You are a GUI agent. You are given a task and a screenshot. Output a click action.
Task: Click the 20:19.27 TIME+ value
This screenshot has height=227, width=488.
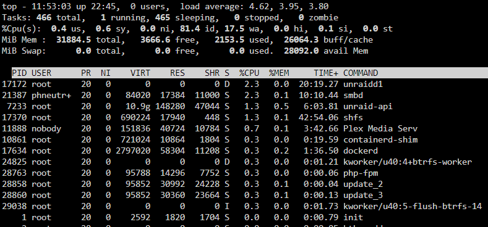(319, 84)
